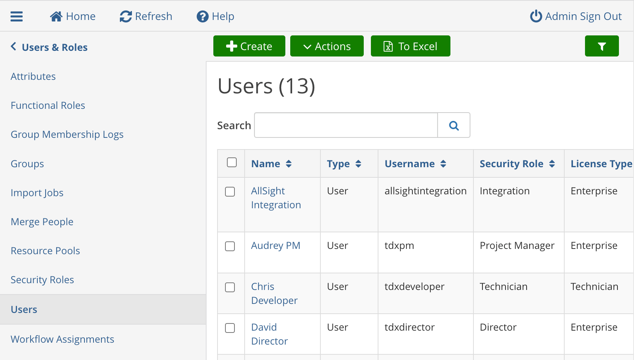Open the filter funnel icon

coord(602,46)
